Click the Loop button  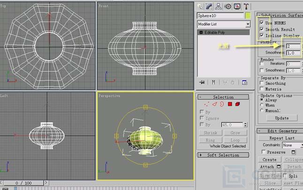tap(235, 140)
